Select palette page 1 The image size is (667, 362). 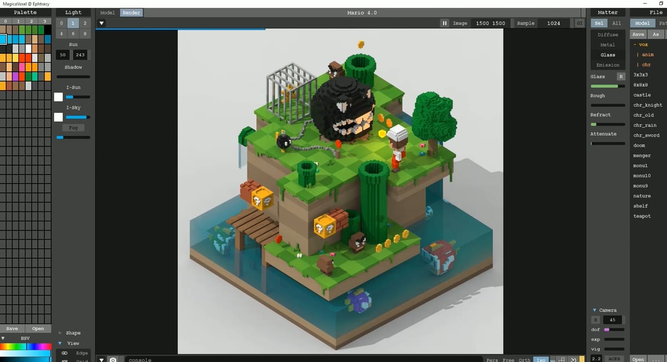19,21
